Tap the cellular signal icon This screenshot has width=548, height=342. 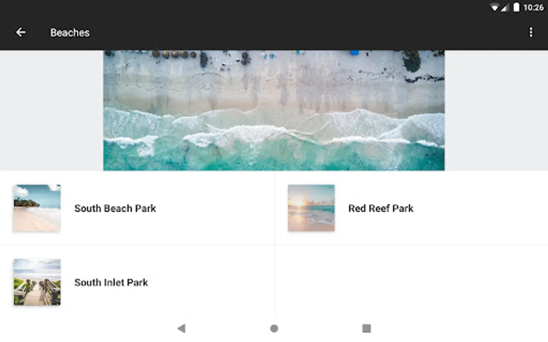click(505, 7)
